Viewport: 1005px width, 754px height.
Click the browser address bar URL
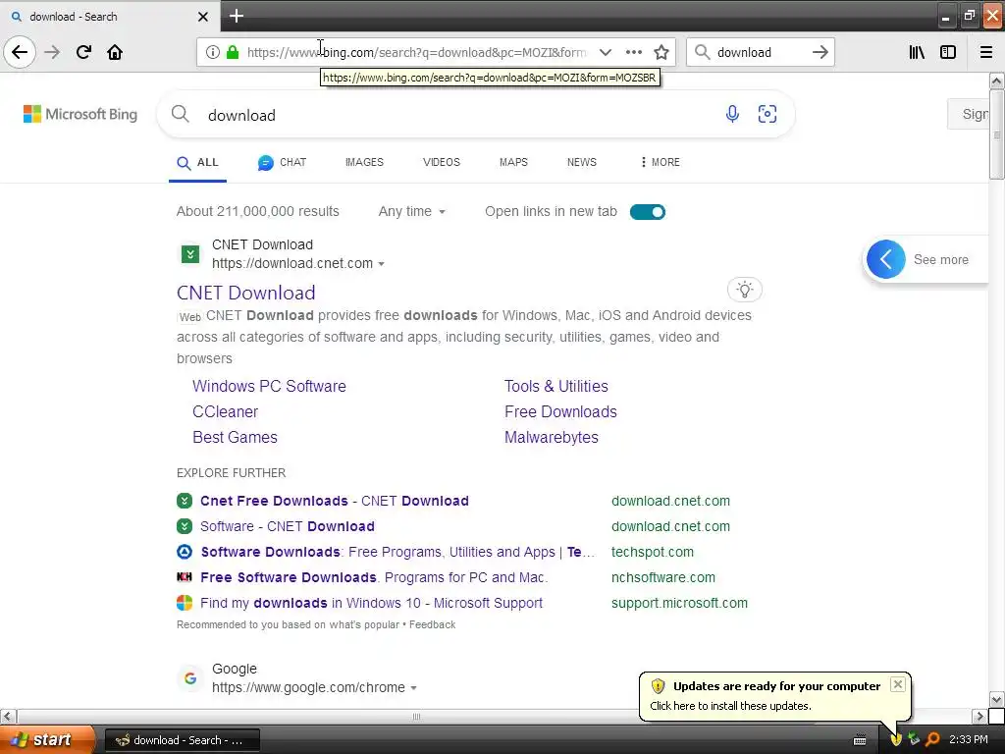[x=416, y=52]
